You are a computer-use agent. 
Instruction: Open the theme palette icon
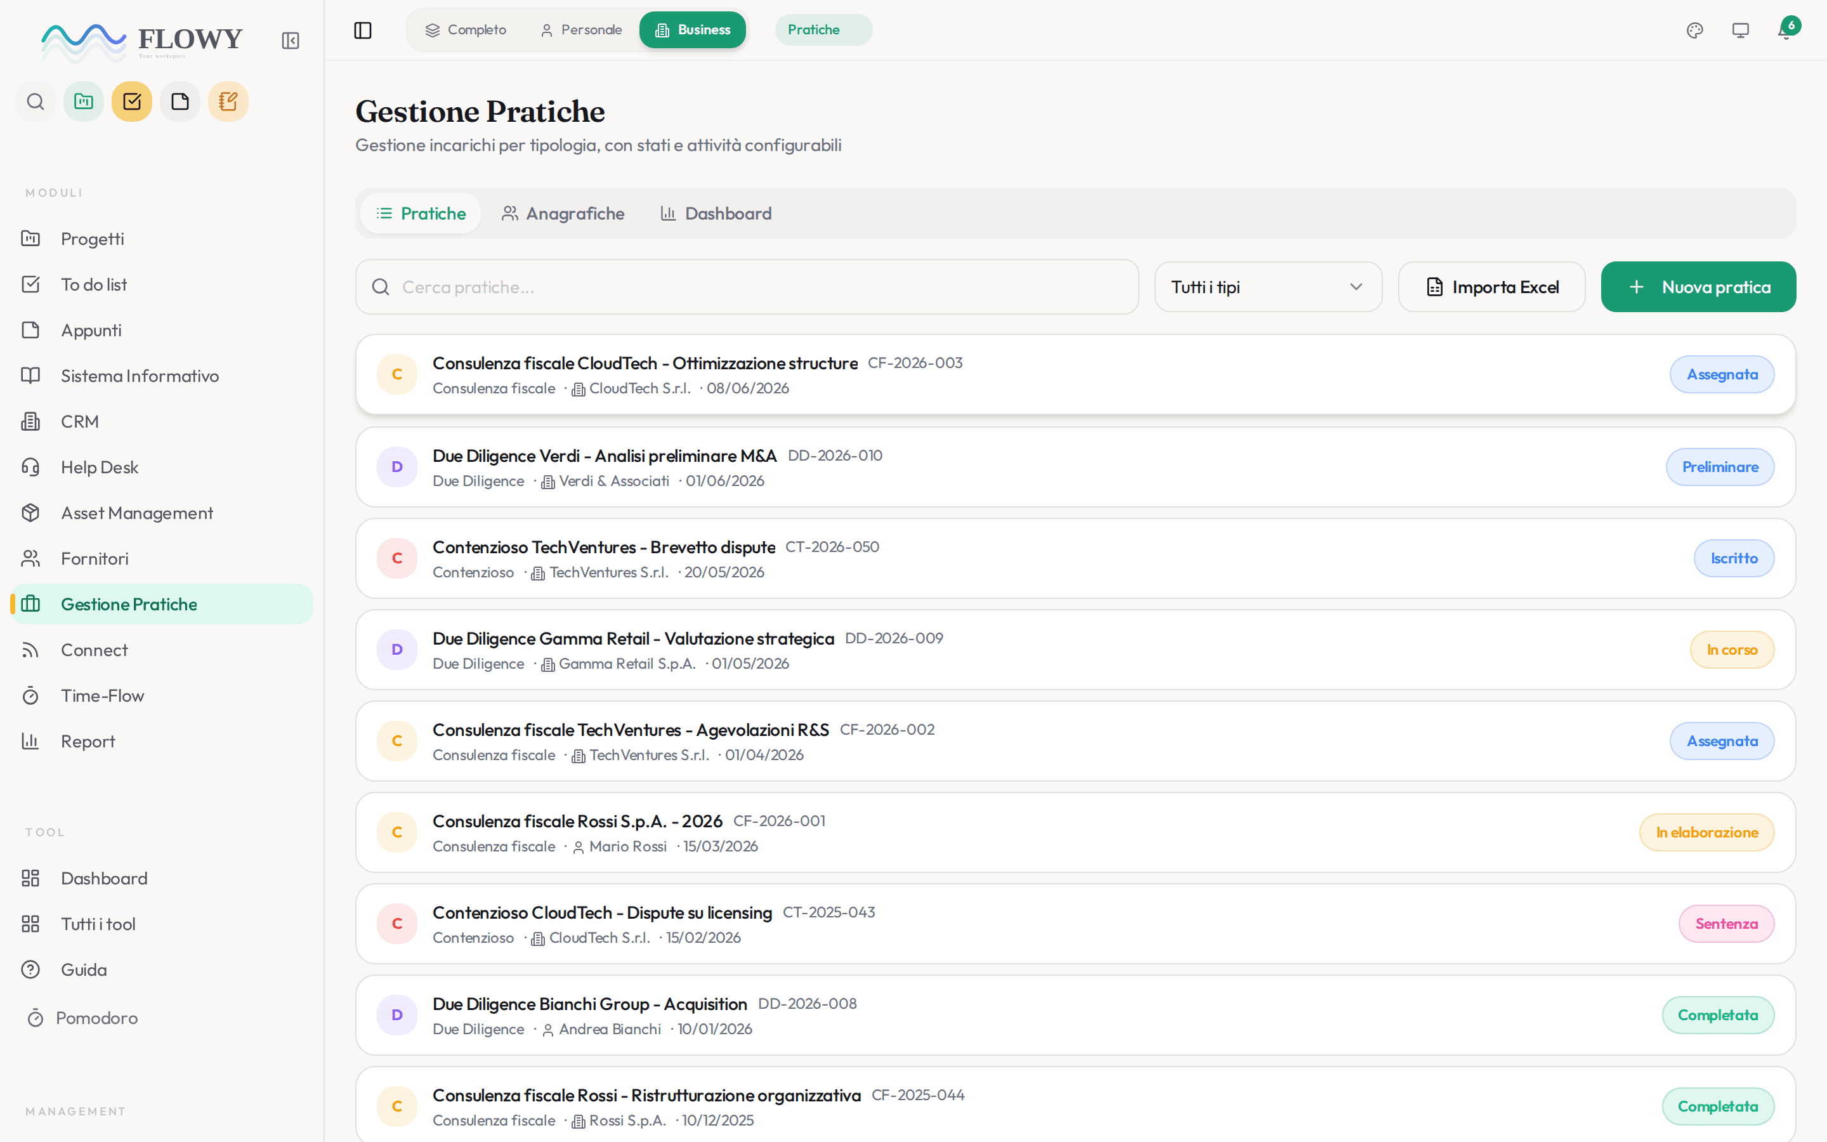coord(1695,30)
